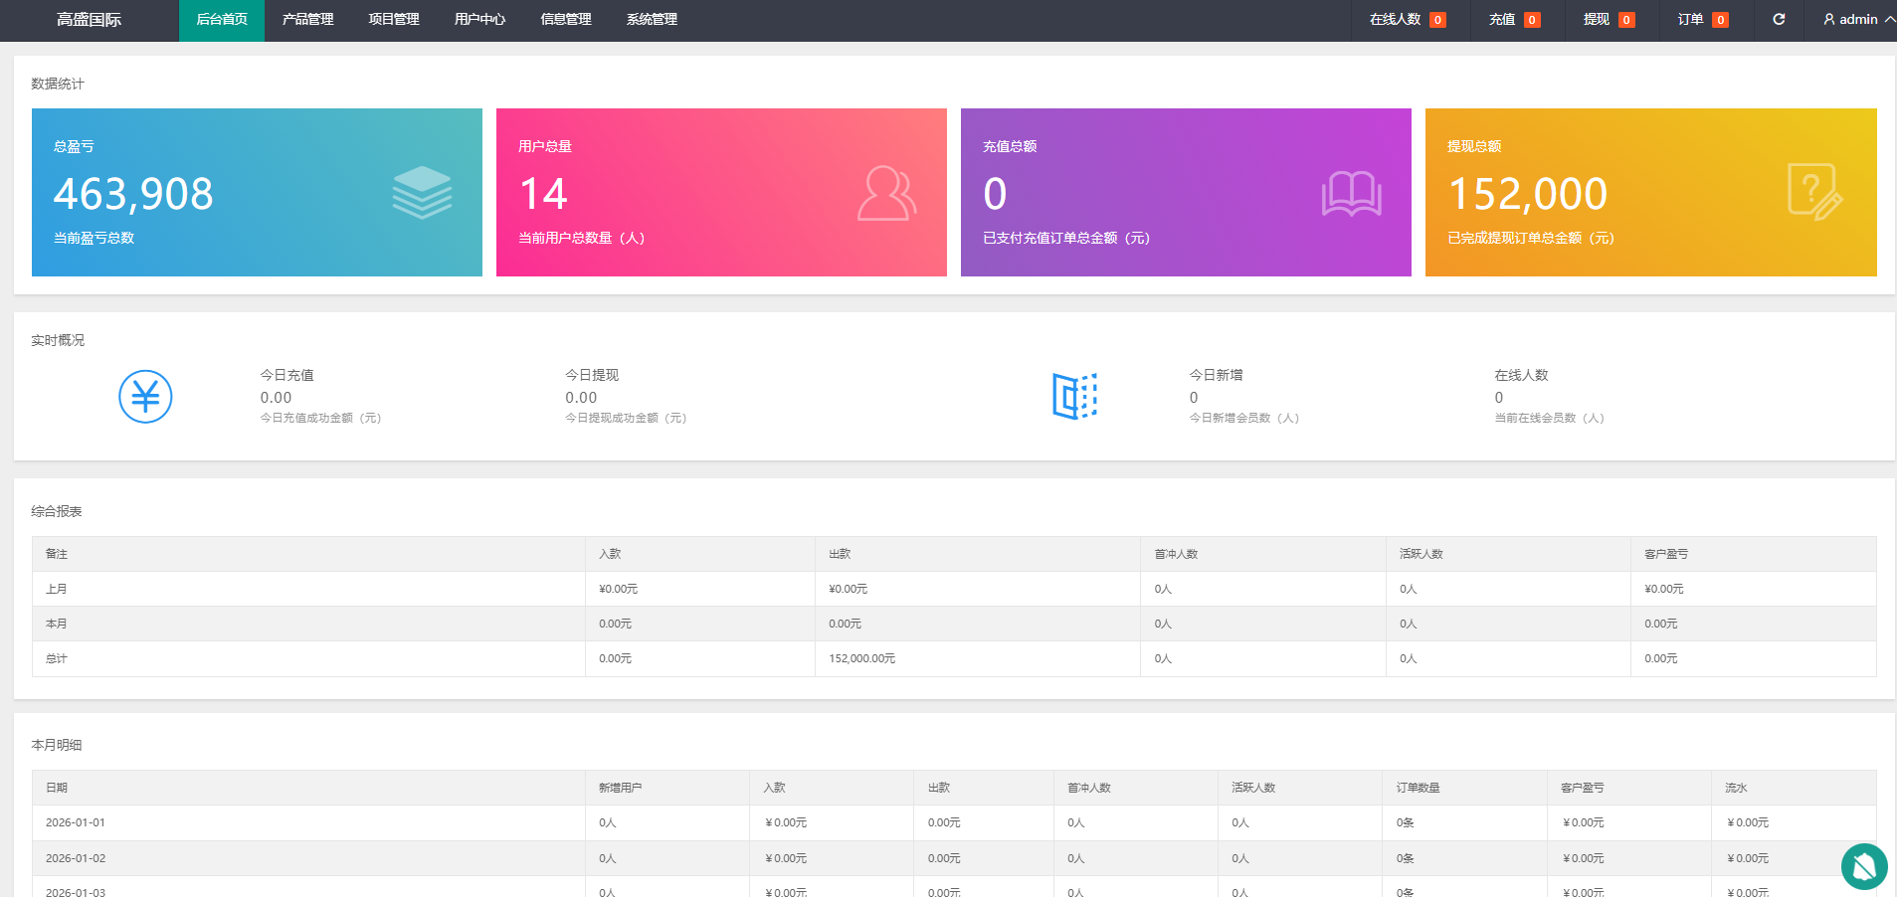
Task: Click the open book icon on 充值总额 card
Action: [x=1351, y=195]
